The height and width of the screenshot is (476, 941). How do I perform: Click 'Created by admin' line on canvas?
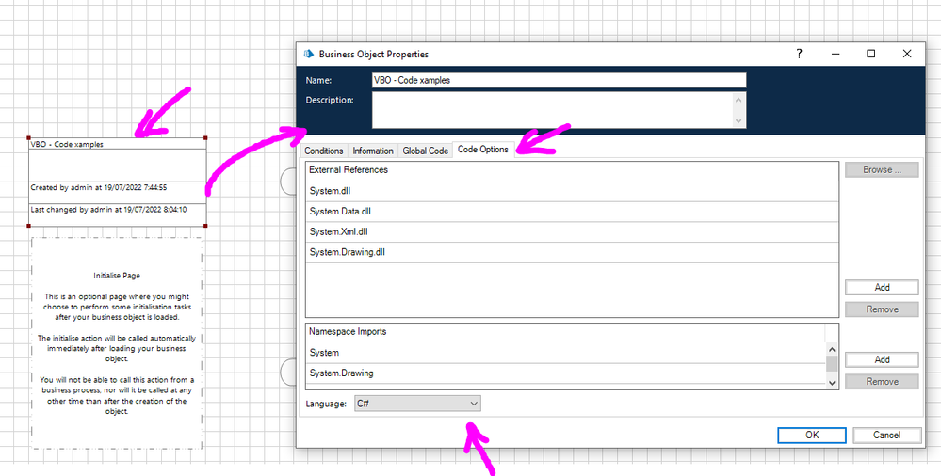(98, 187)
